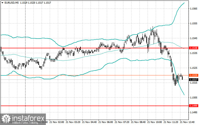199x125 pixels.
Task: Click the 1.1505 price axis label
Action: (x=194, y=97)
